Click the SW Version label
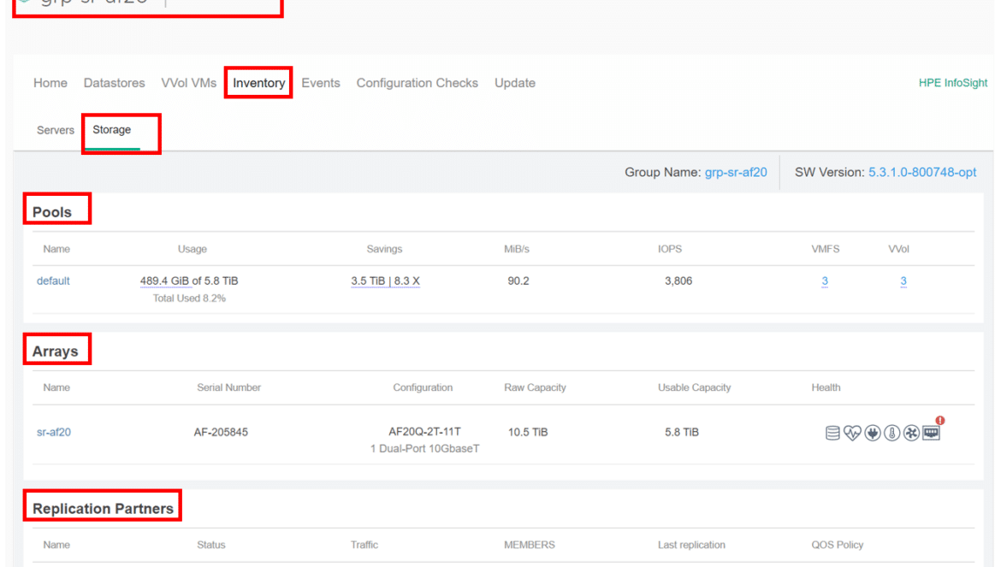1001x567 pixels. 829,172
